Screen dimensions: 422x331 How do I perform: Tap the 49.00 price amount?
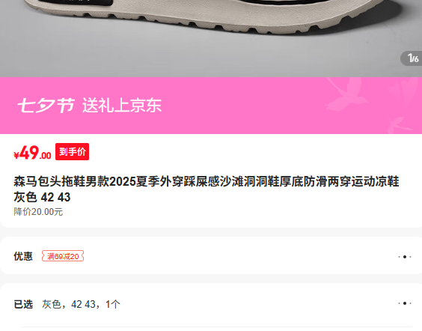(x=35, y=153)
